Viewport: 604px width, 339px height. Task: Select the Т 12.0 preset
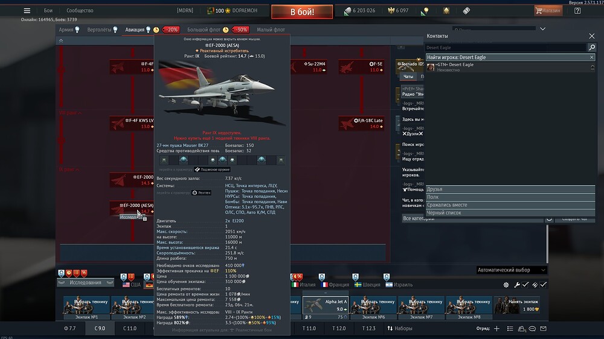[339, 329]
